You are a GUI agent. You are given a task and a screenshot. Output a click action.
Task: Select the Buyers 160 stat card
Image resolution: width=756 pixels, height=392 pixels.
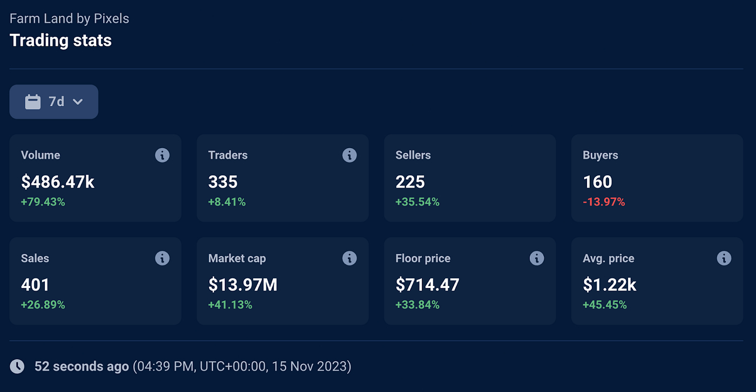click(x=657, y=178)
